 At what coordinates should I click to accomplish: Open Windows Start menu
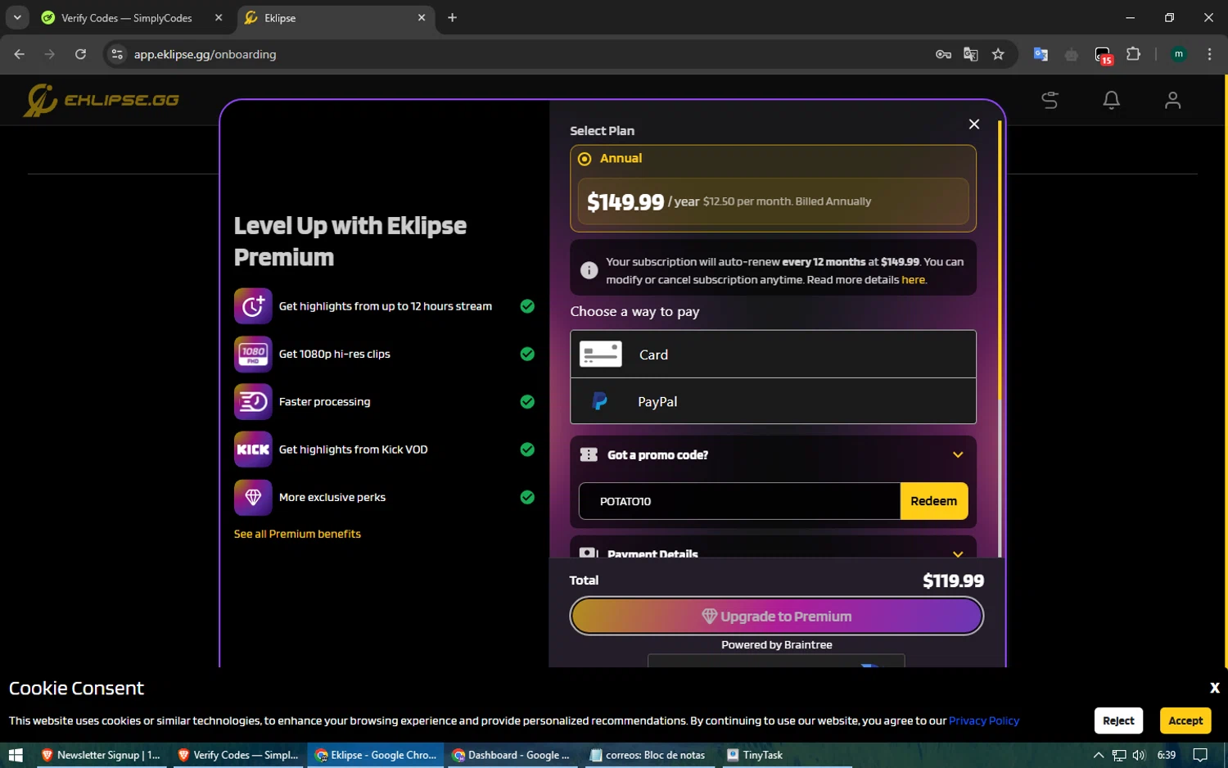click(x=15, y=755)
